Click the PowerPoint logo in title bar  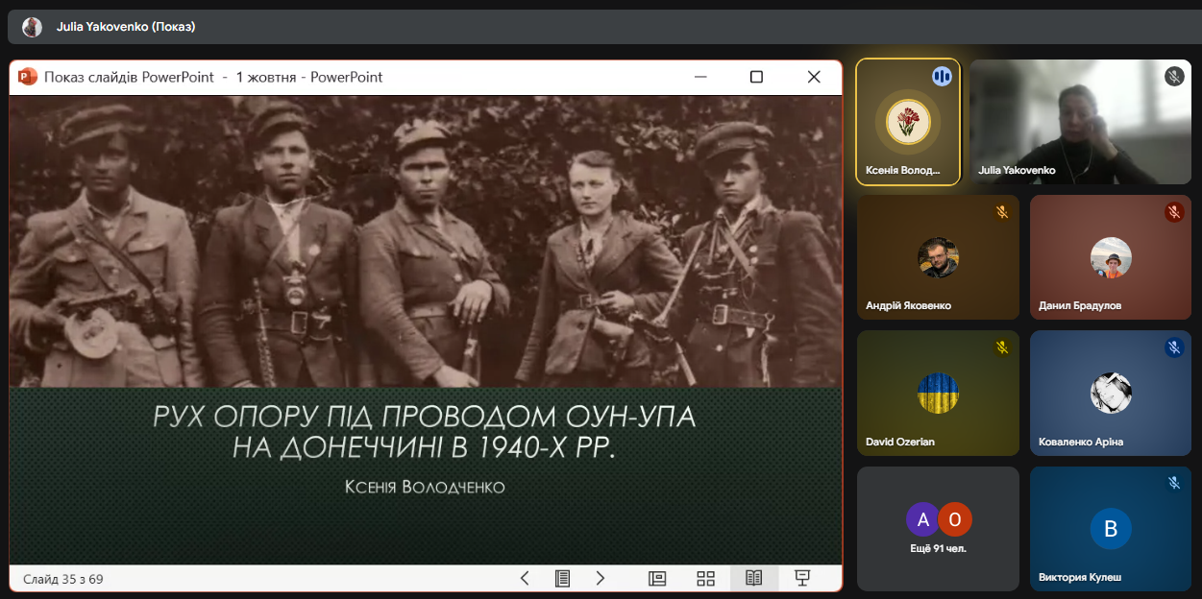point(28,77)
